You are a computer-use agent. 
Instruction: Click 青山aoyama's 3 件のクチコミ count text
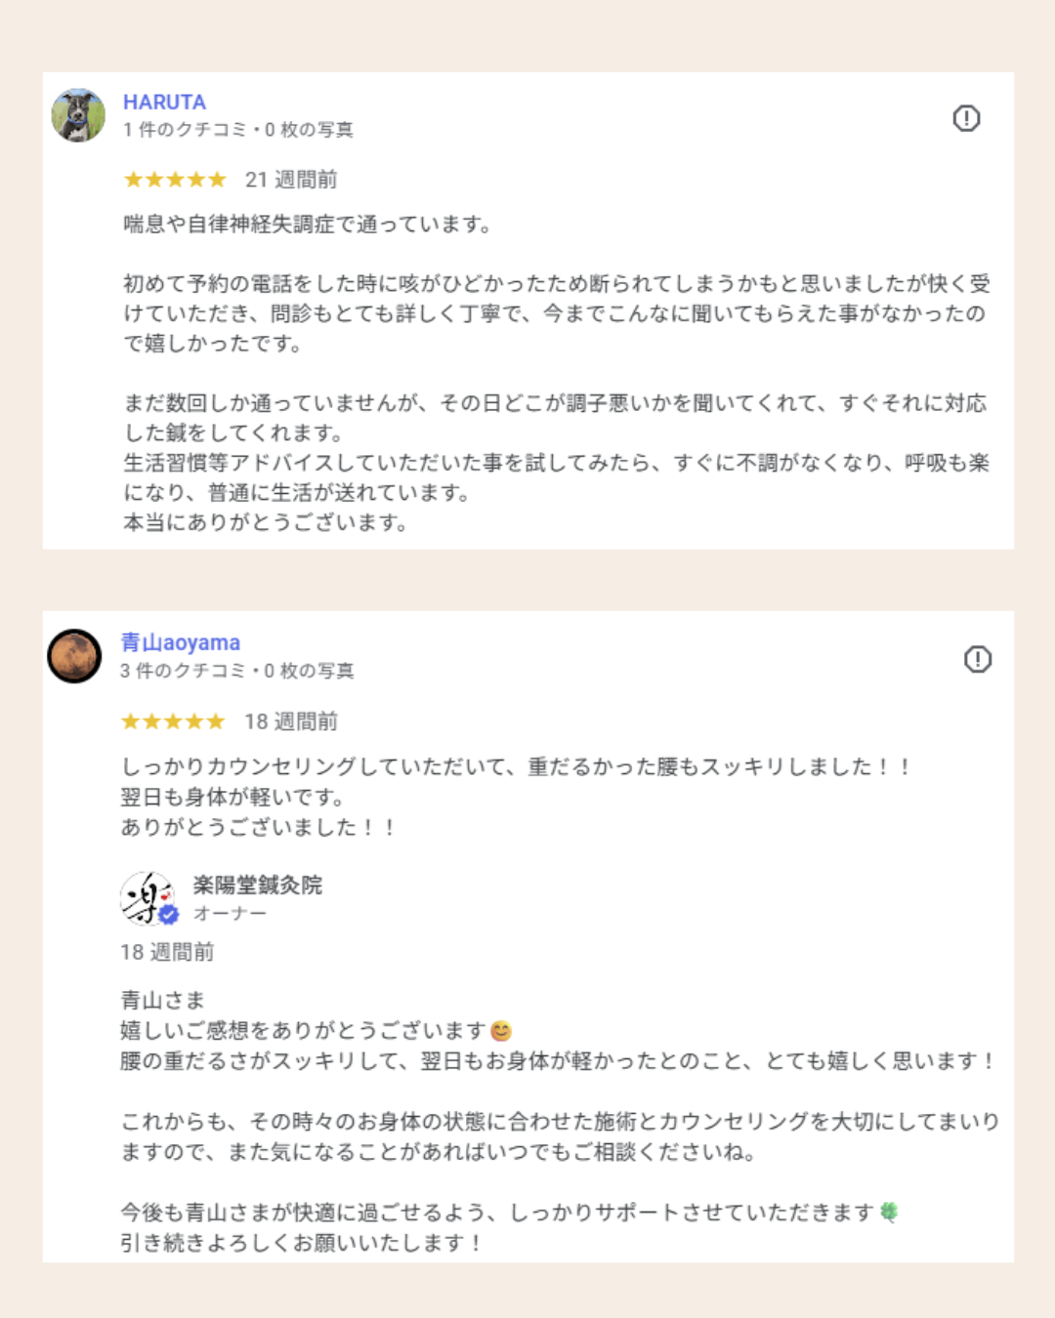point(183,671)
